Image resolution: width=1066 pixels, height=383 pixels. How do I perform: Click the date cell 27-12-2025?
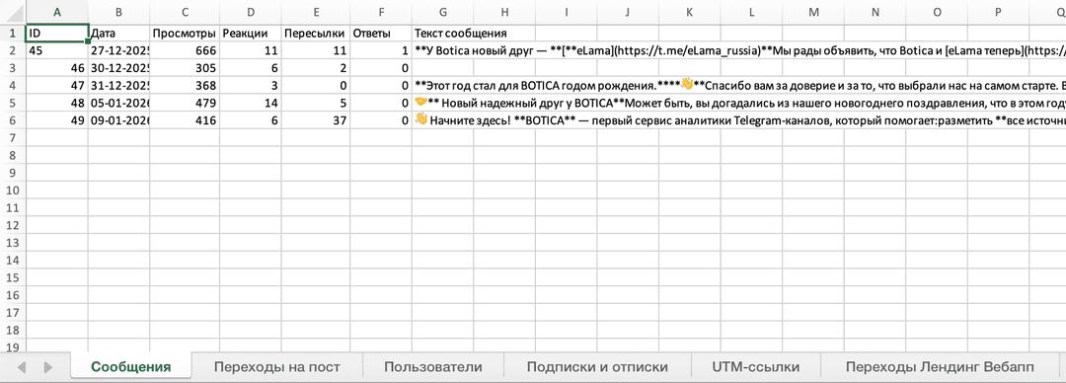pyautogui.click(x=119, y=50)
